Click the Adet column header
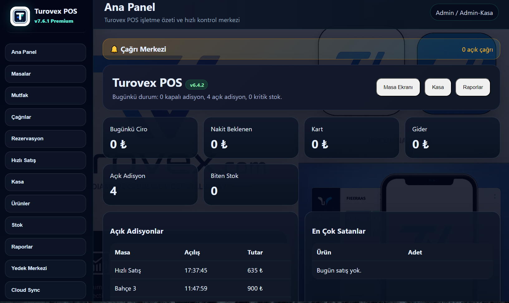 point(415,252)
